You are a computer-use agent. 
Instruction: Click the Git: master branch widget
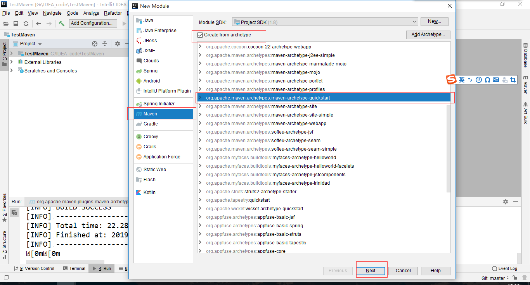click(x=495, y=278)
